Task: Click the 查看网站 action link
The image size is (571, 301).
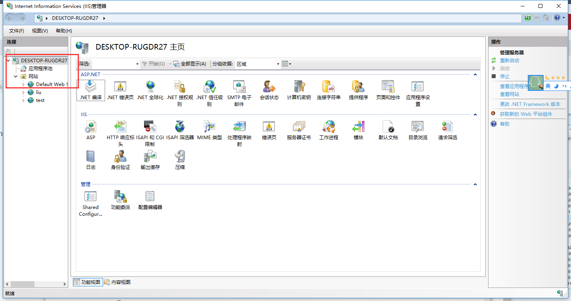Action: (510, 94)
